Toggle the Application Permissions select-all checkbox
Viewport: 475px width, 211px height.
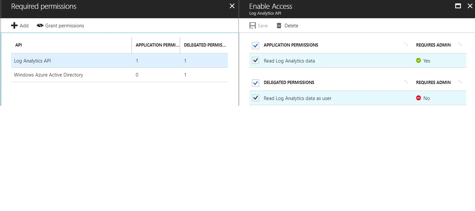256,45
